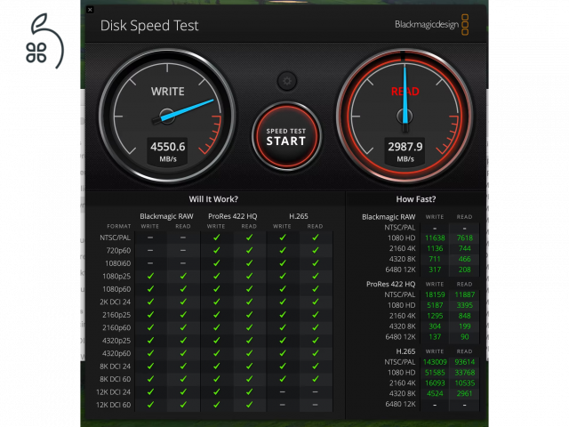Image resolution: width=569 pixels, height=427 pixels.
Task: Click ProRes 4320 8K write value 304
Action: 435,326
